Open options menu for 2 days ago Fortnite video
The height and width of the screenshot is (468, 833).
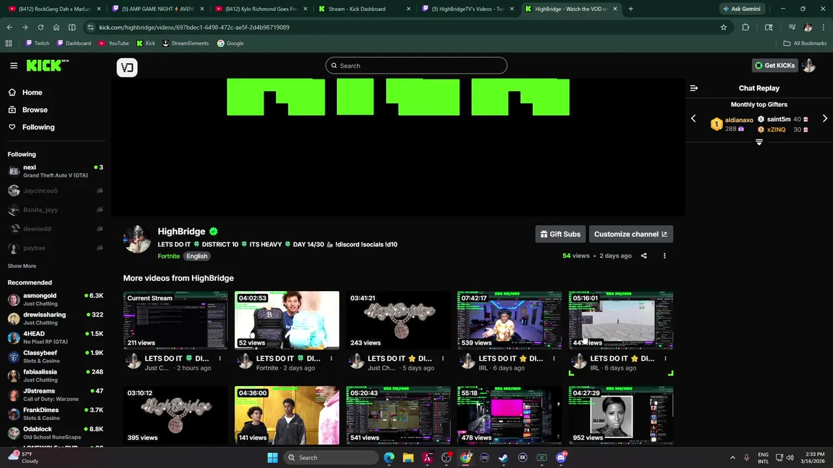[331, 358]
